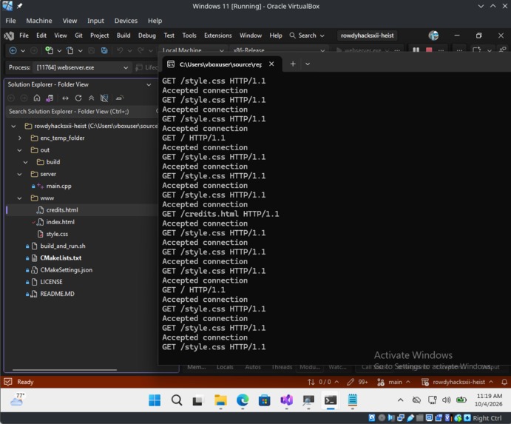The height and width of the screenshot is (424, 511).
Task: Show hidden tray icons chevron
Action: tap(401, 400)
